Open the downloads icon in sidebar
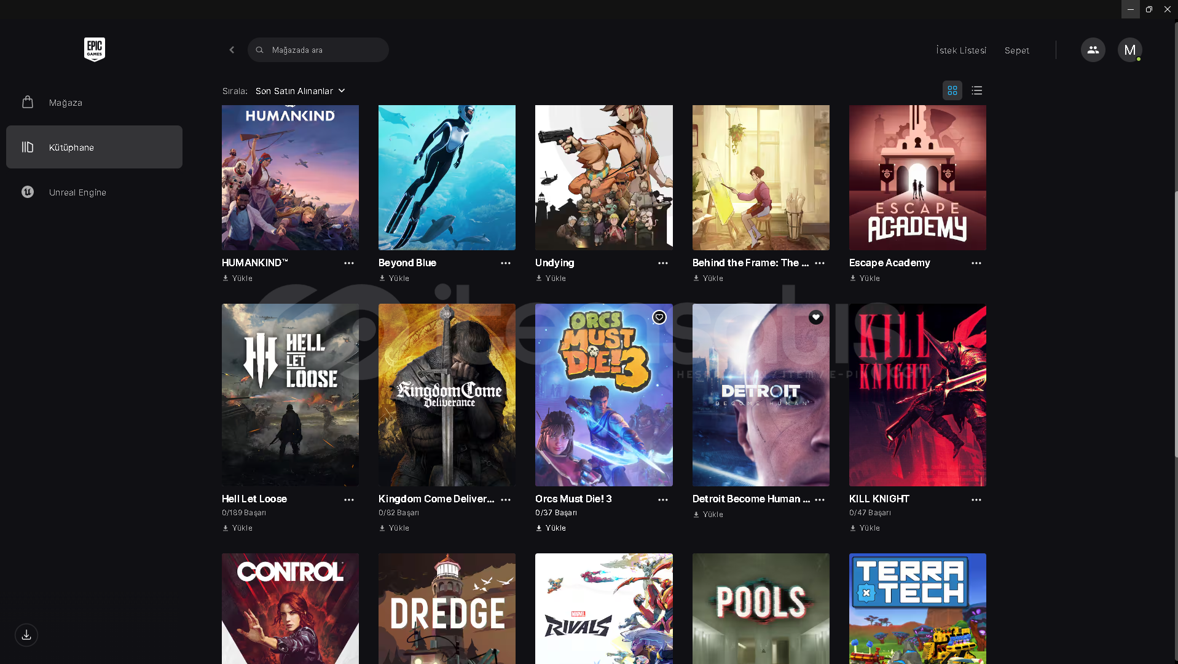 tap(26, 635)
